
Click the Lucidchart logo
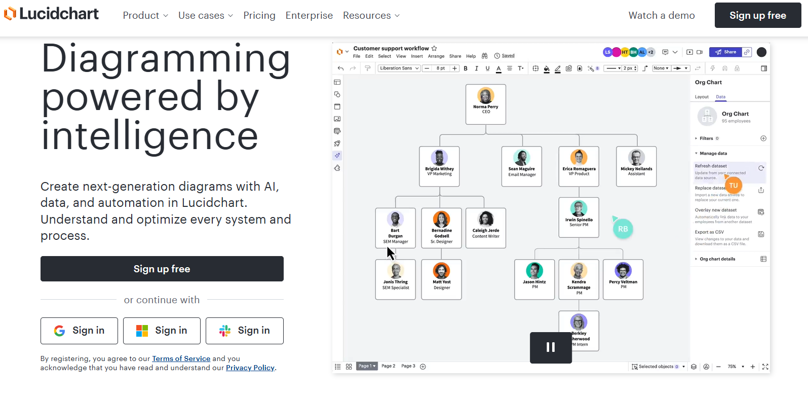pos(51,14)
